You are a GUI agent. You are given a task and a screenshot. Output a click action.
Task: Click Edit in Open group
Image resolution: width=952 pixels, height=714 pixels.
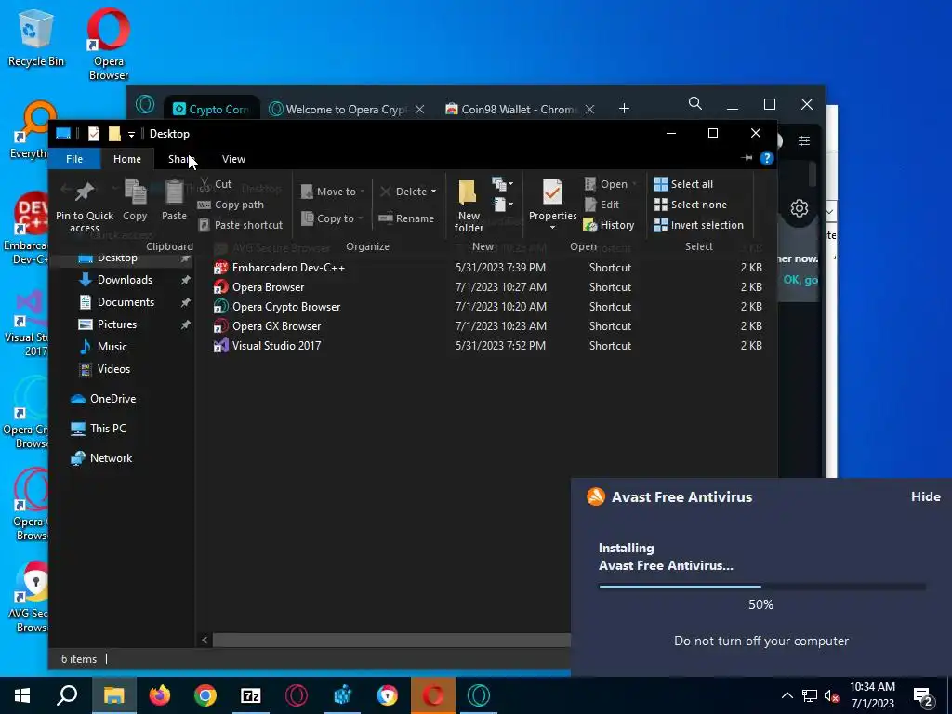(x=602, y=205)
